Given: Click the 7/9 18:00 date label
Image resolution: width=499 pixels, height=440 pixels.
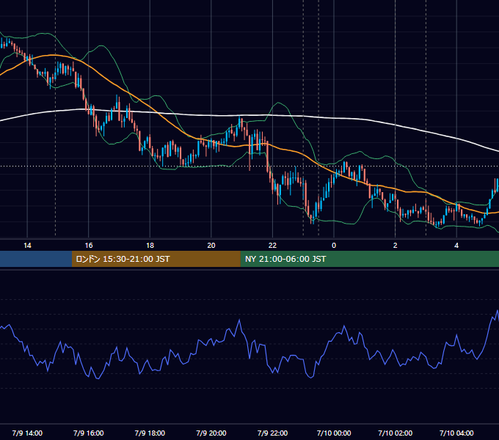Looking at the screenshot, I should (x=150, y=433).
